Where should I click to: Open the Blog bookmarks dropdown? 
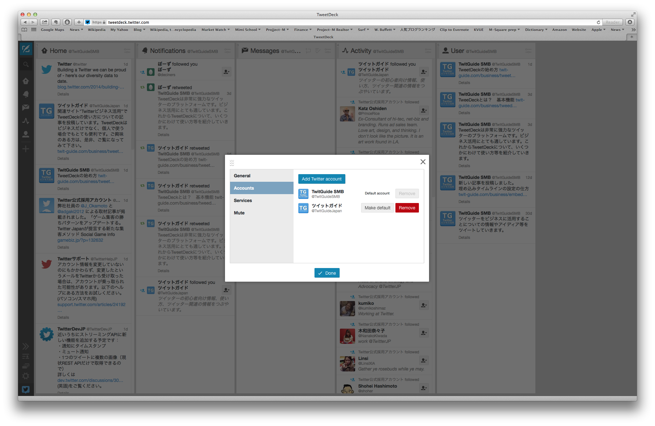[139, 30]
